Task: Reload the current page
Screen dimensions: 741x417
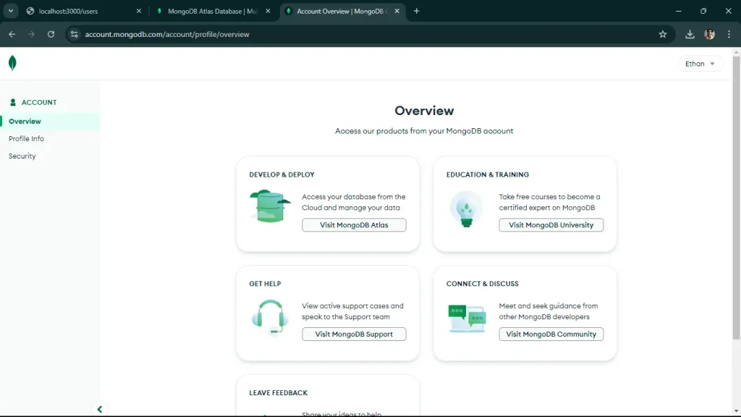Action: pyautogui.click(x=50, y=33)
